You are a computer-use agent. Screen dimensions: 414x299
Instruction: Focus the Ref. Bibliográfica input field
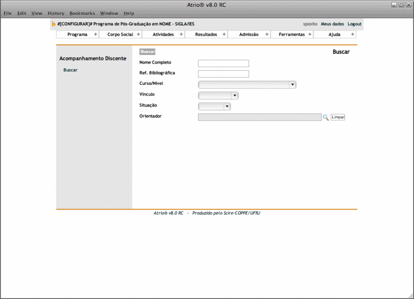coord(223,74)
